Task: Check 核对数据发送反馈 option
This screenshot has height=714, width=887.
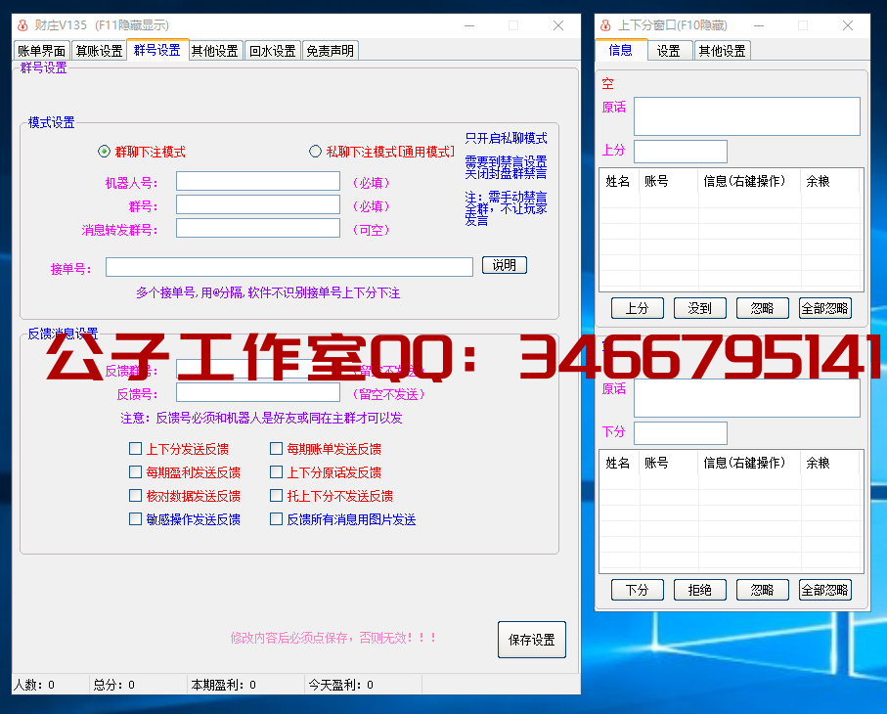Action: coord(135,496)
